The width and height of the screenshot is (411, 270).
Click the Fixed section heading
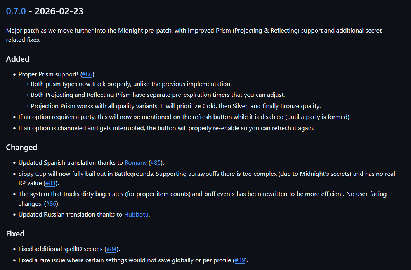click(15, 234)
